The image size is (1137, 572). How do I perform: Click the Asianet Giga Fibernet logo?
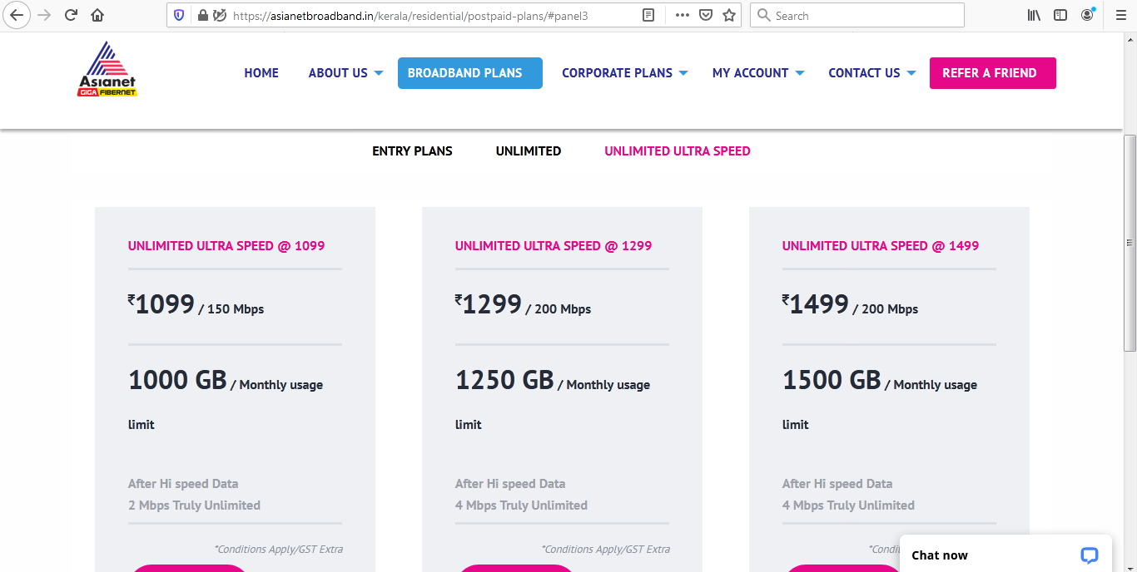107,69
